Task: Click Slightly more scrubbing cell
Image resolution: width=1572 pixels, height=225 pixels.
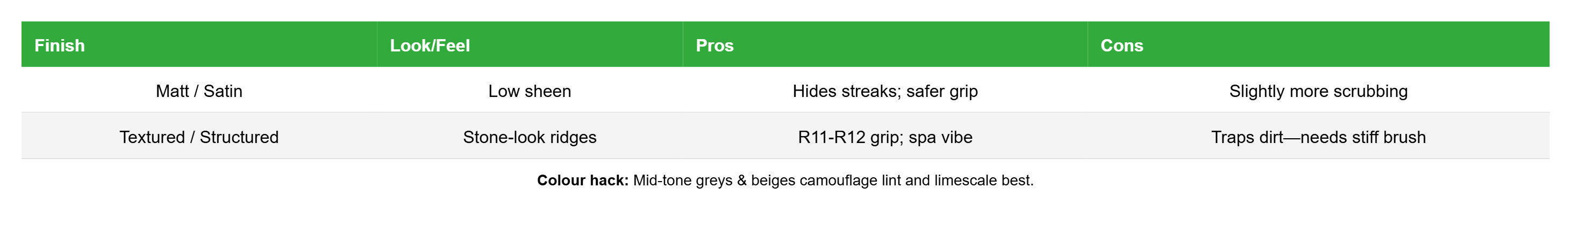Action: tap(1318, 90)
